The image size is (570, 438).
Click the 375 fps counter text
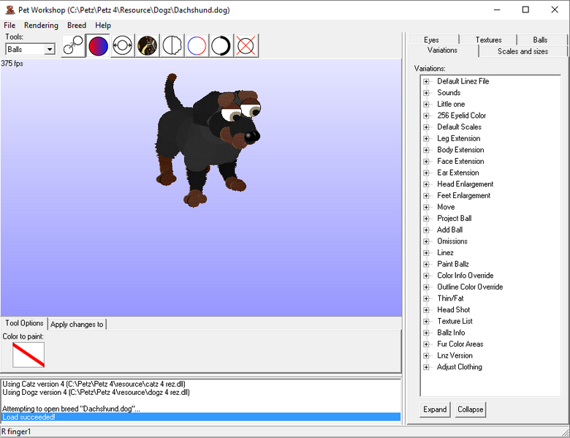pos(12,64)
